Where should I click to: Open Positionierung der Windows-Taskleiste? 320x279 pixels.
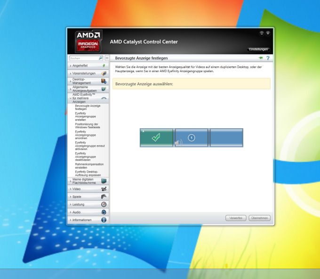click(x=88, y=126)
